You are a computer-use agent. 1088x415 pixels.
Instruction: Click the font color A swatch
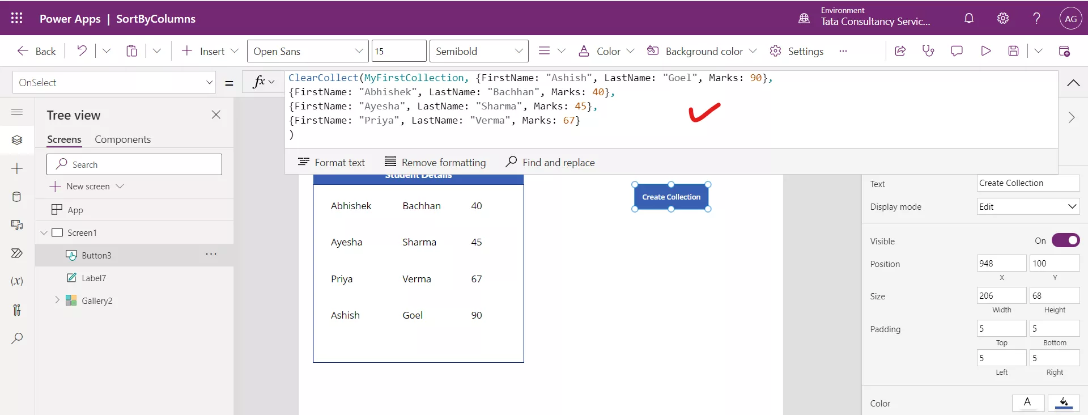1028,403
